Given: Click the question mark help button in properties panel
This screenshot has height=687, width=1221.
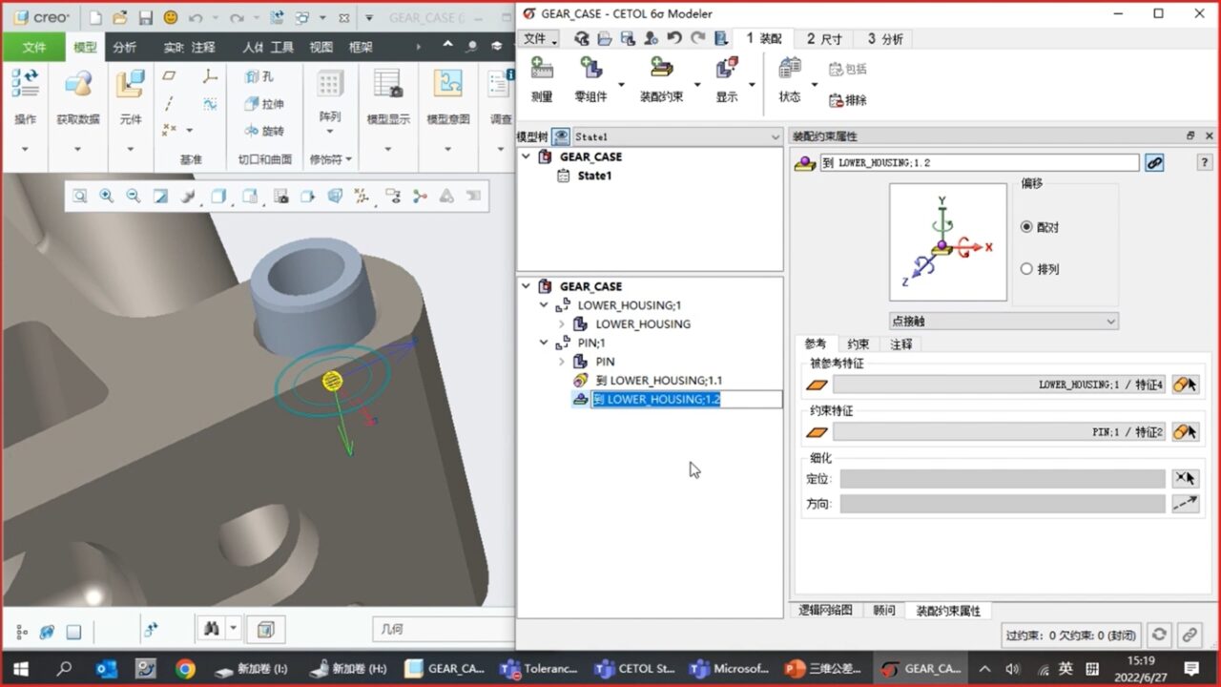Looking at the screenshot, I should click(x=1205, y=163).
